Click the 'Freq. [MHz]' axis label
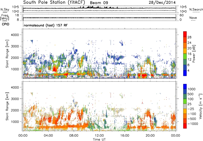203x141 pixels. [x=5, y=17]
